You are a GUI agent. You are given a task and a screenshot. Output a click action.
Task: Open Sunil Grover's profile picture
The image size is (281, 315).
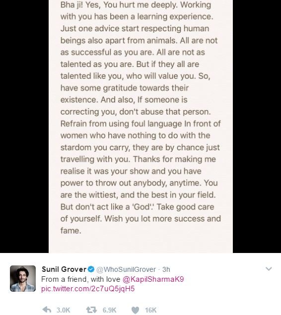tap(23, 278)
